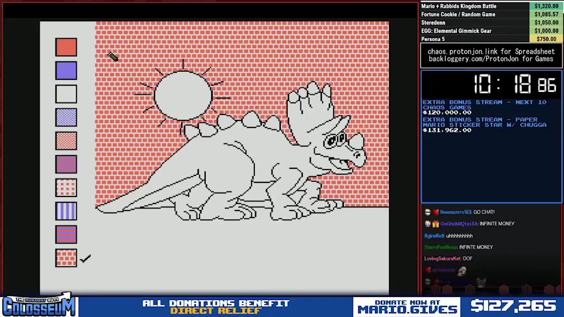Click the face emote in faded chat row
564x317 pixels.
461,271
